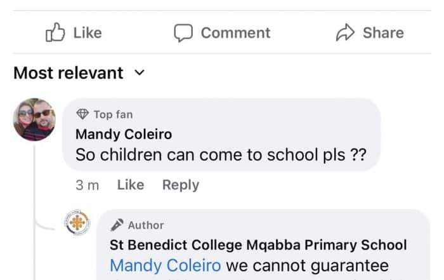This screenshot has width=444, height=280.
Task: Tap the Share text label
Action: 383,32
